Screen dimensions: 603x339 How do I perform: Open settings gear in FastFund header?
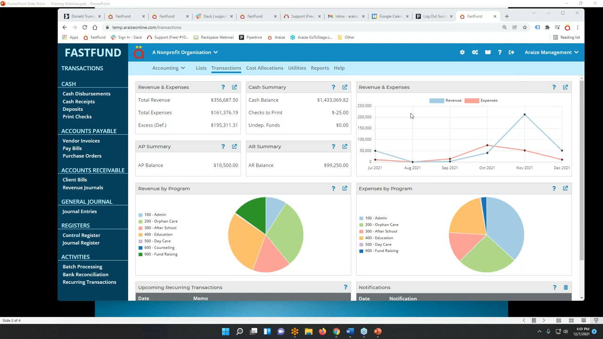(x=462, y=52)
